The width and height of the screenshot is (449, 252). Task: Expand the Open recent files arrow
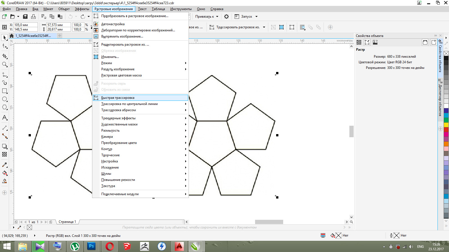pos(18,17)
